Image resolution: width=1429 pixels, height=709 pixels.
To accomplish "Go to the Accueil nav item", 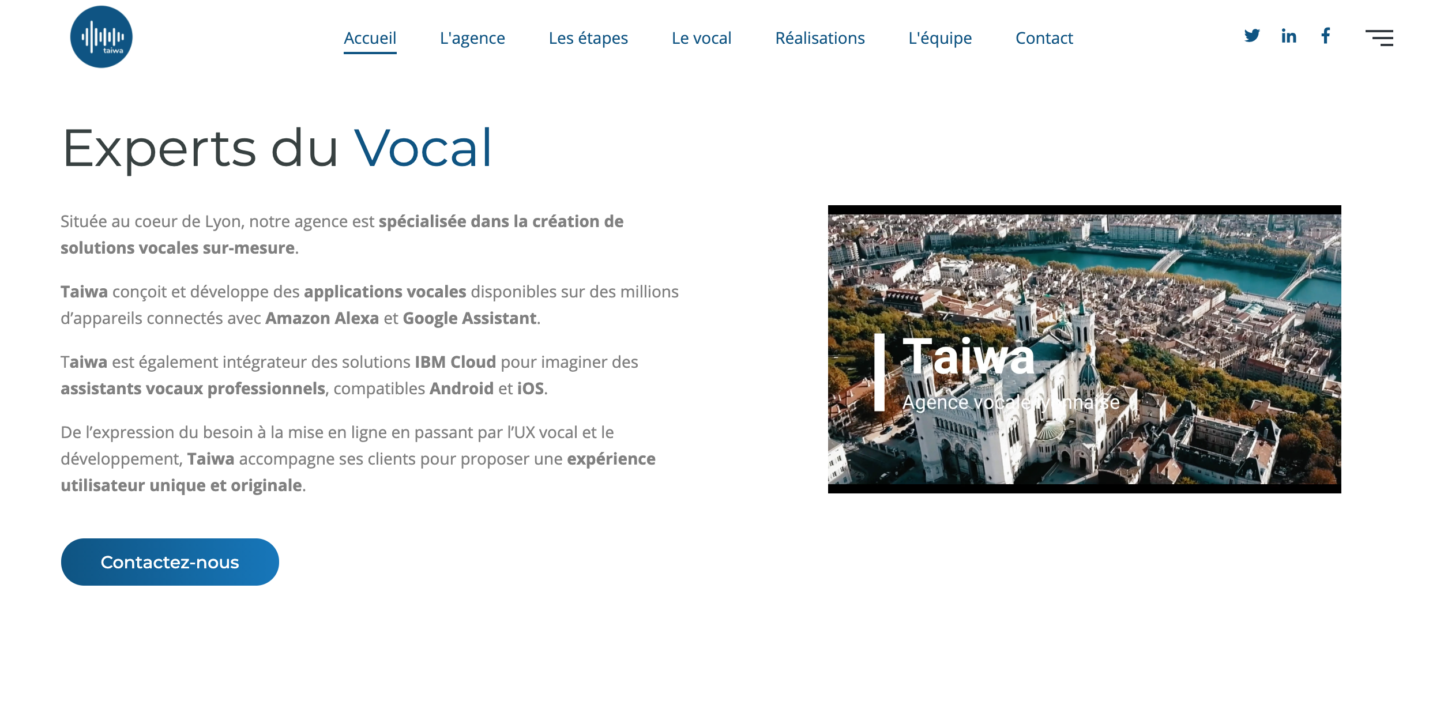I will click(370, 38).
